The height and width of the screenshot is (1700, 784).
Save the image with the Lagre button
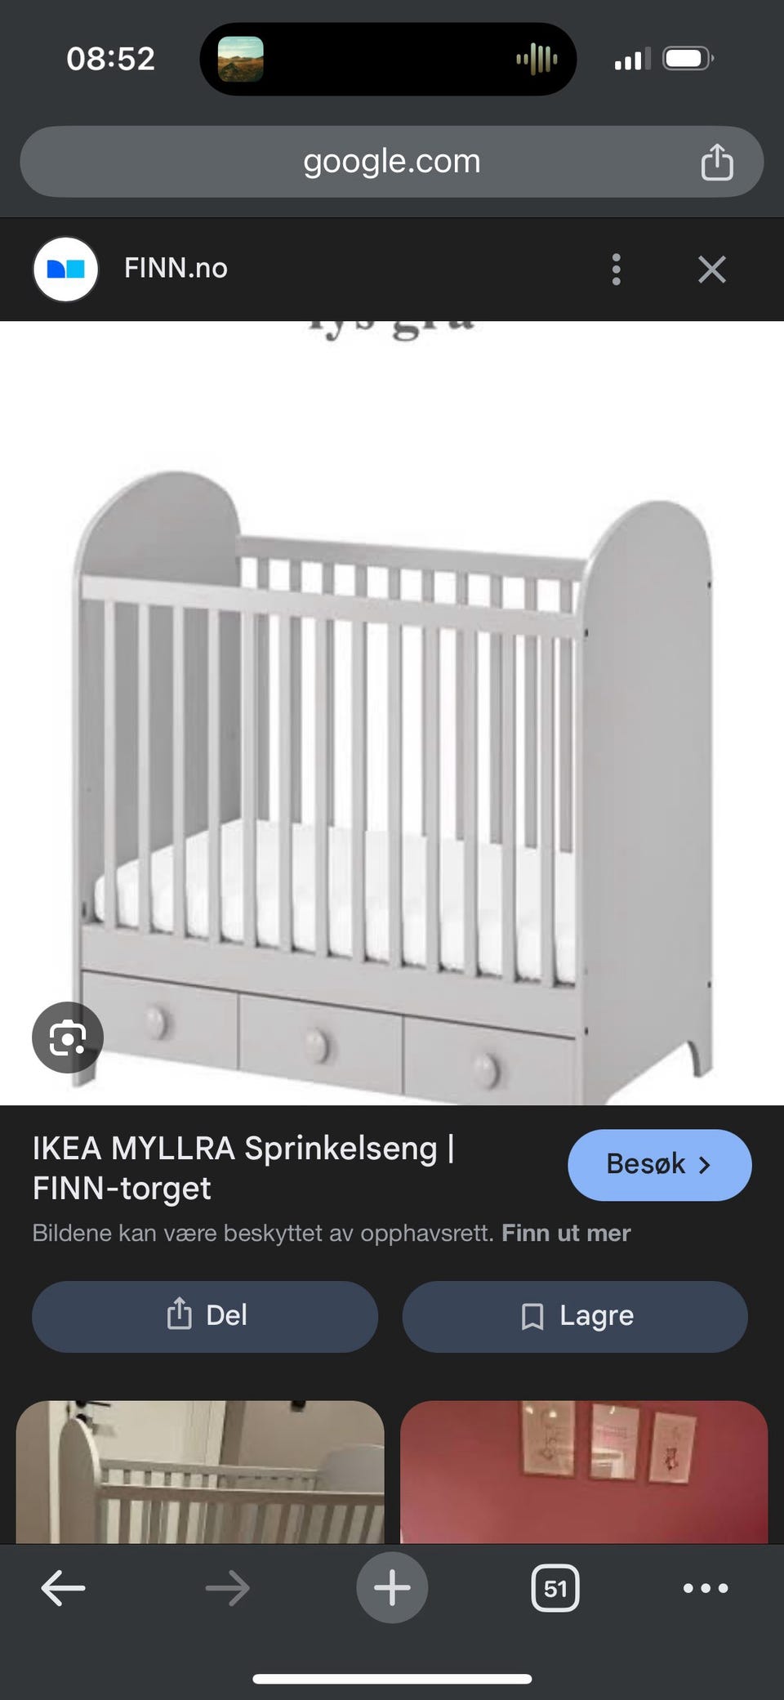click(x=575, y=1316)
